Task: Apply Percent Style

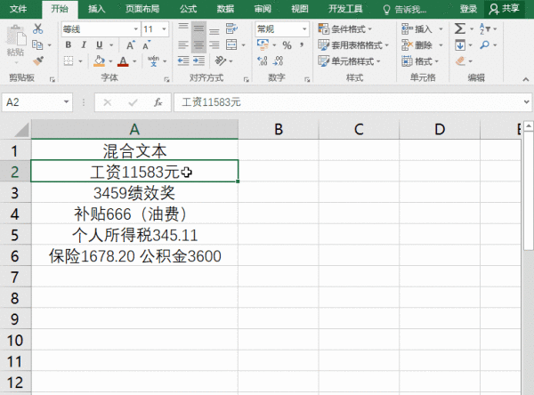Action: 287,45
